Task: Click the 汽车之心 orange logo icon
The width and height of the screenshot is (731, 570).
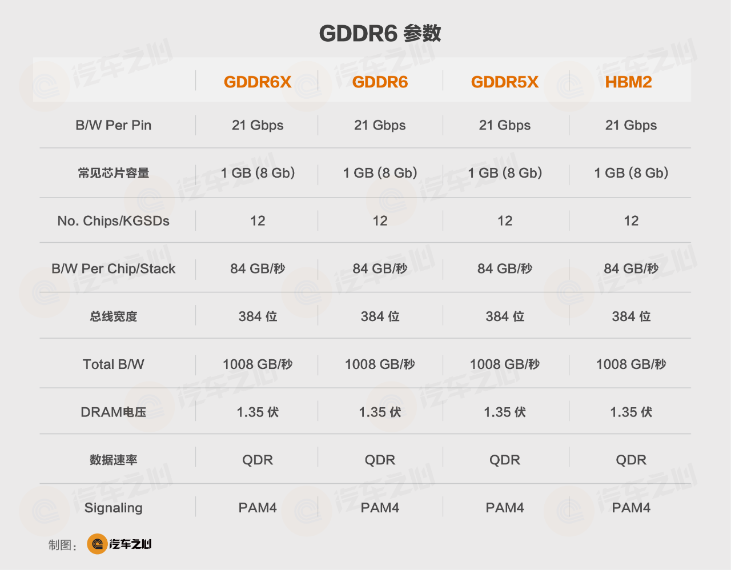Action: tap(97, 544)
